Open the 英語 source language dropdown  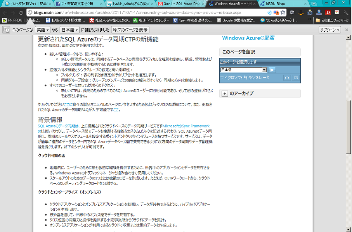[x=43, y=30]
